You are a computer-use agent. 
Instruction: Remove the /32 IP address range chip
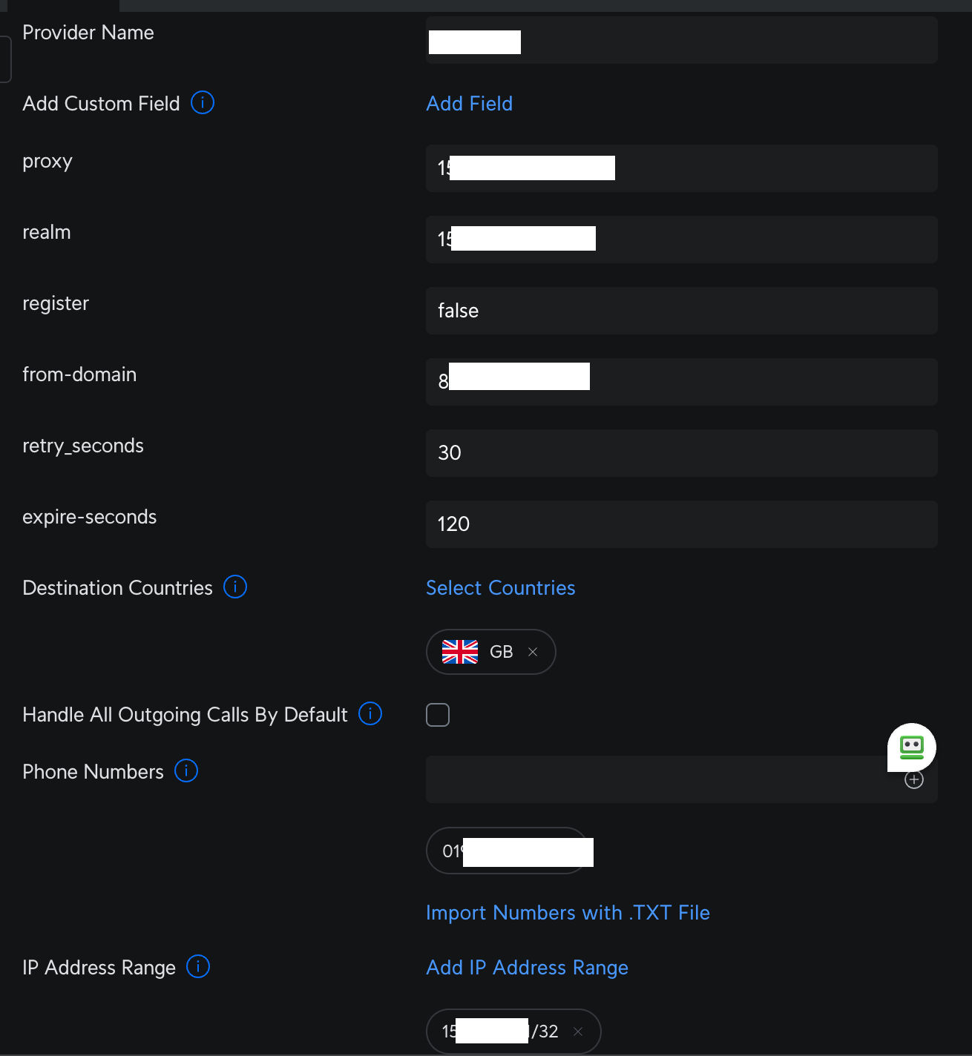(578, 1032)
